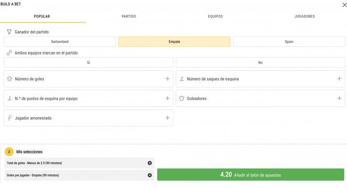The image size is (347, 188).
Task: Expand the Número de goles market
Action: tap(167, 79)
